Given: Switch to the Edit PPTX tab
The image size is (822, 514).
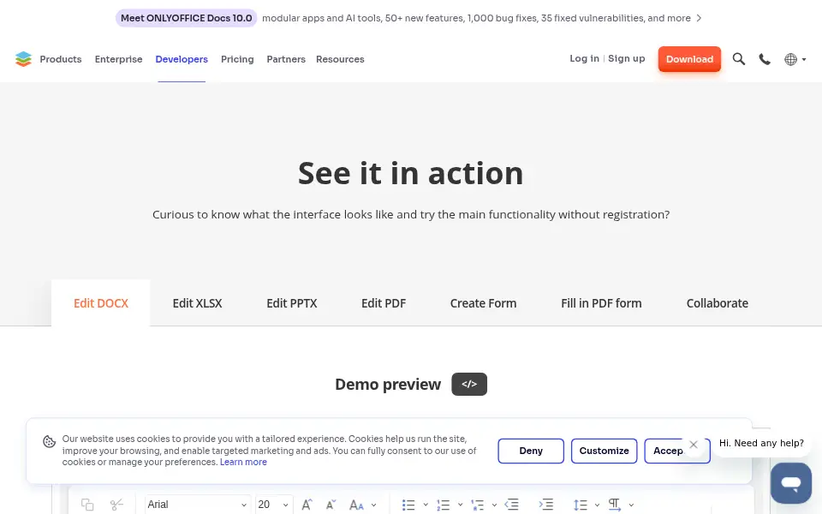Looking at the screenshot, I should pos(292,303).
